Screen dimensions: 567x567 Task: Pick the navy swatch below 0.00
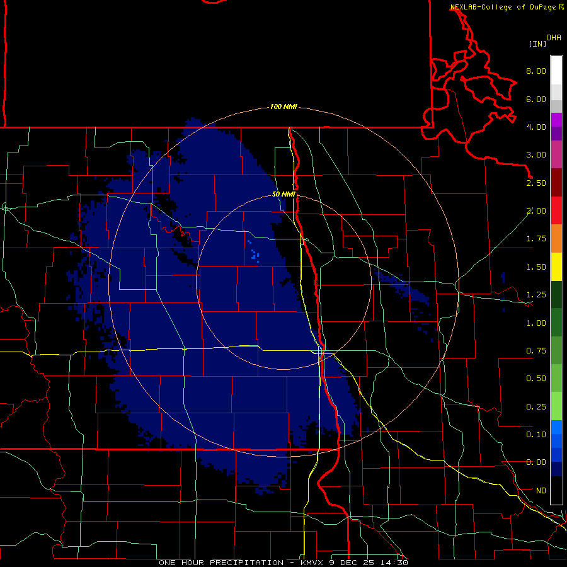[x=556, y=469]
